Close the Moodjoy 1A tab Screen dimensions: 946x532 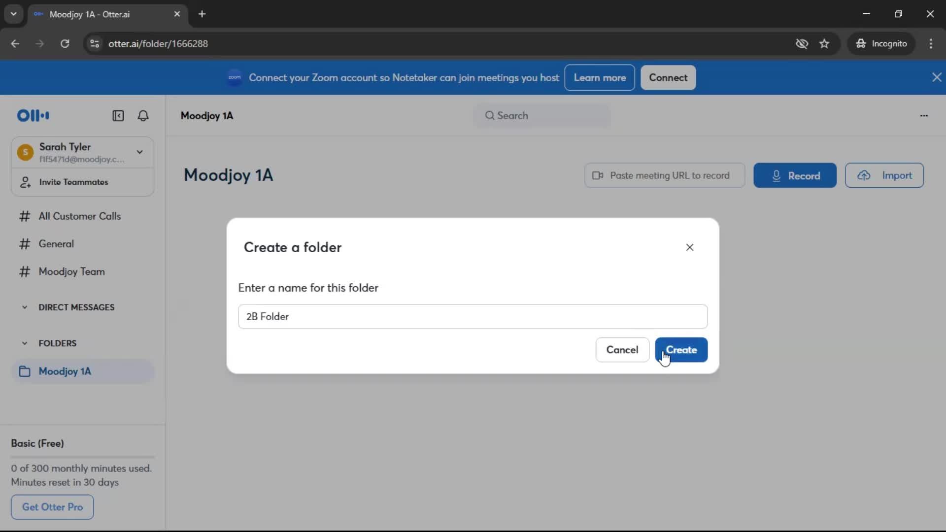(x=177, y=14)
